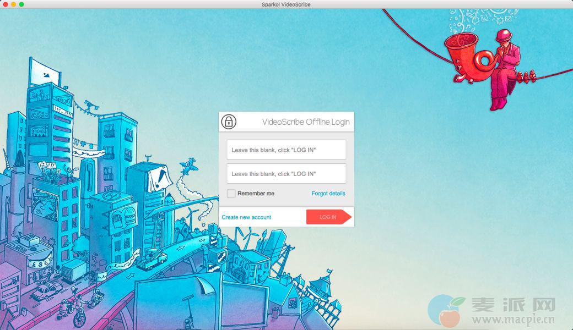Click the burger billboard on the building

(123, 216)
